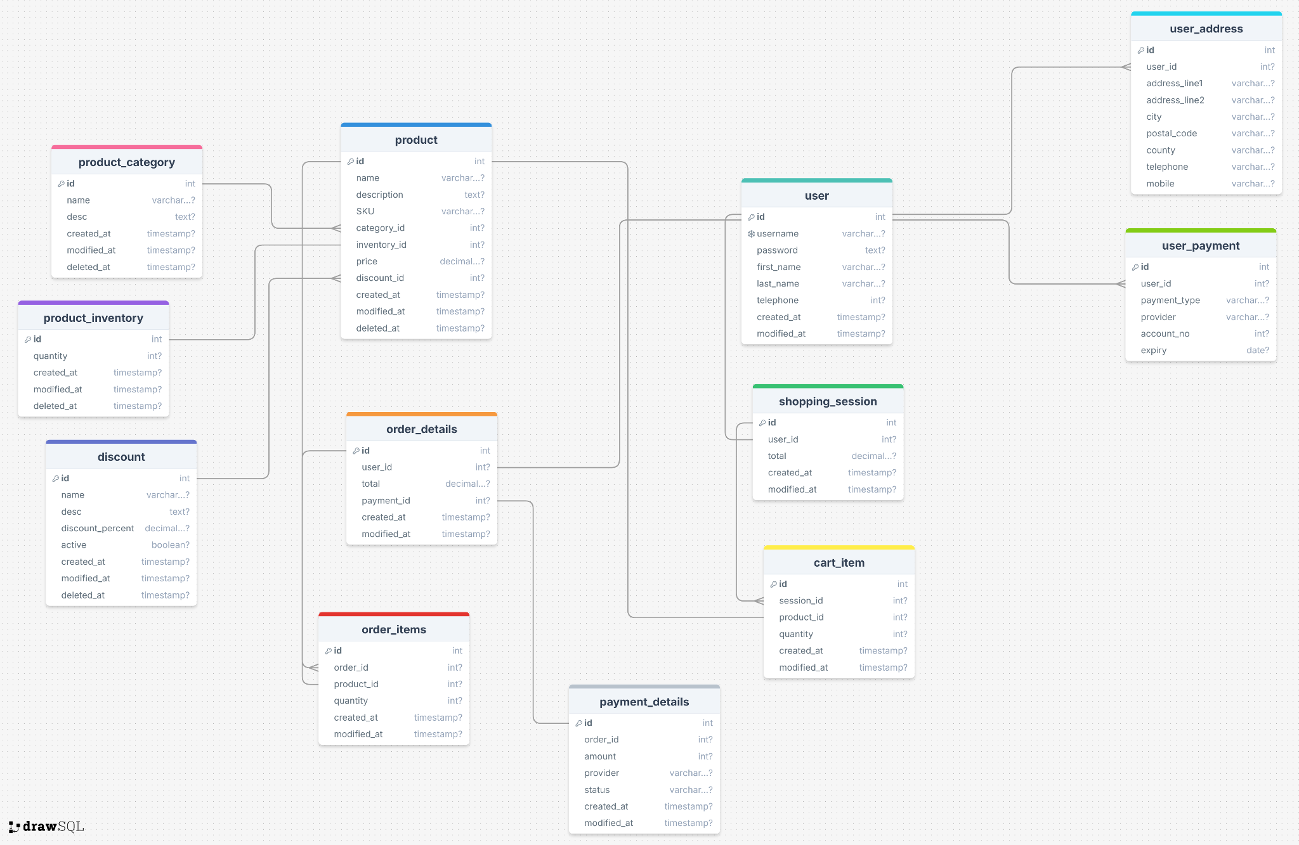Viewport: 1299px width, 845px height.
Task: Select the order_details table title
Action: [x=421, y=429]
